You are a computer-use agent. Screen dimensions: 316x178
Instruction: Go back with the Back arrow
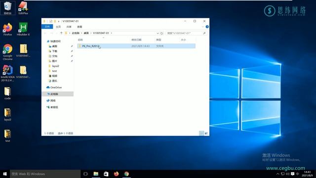[x=45, y=33]
